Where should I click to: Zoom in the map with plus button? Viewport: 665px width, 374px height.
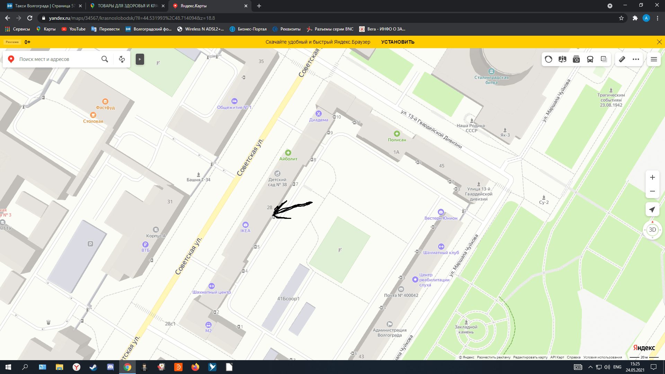653,177
